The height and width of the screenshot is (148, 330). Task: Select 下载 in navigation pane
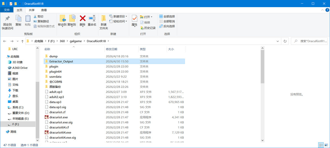tap(13, 90)
